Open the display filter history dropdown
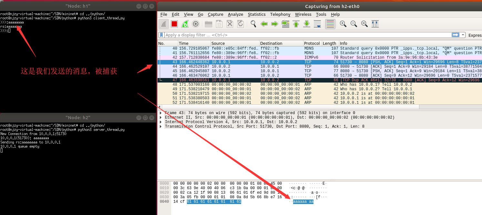Image resolution: width=482 pixels, height=215 pixels. 463,35
